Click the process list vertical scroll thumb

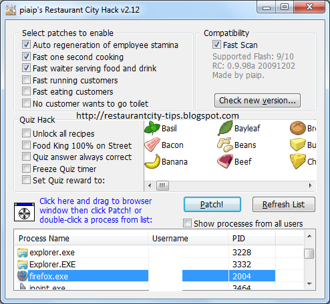pos(309,253)
